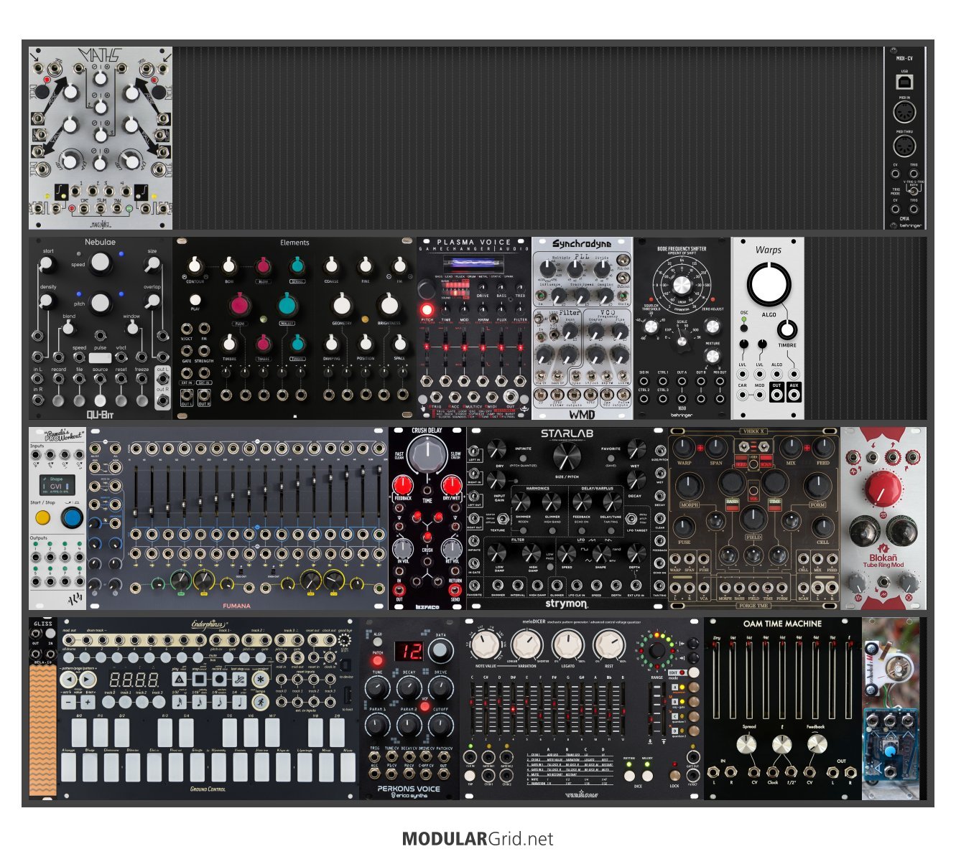956x854 pixels.
Task: Click the red DRY/WET knob on Crush Delay
Action: click(451, 484)
